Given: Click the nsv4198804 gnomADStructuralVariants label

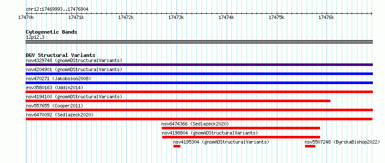Looking at the screenshot, I should tap(210, 133).
